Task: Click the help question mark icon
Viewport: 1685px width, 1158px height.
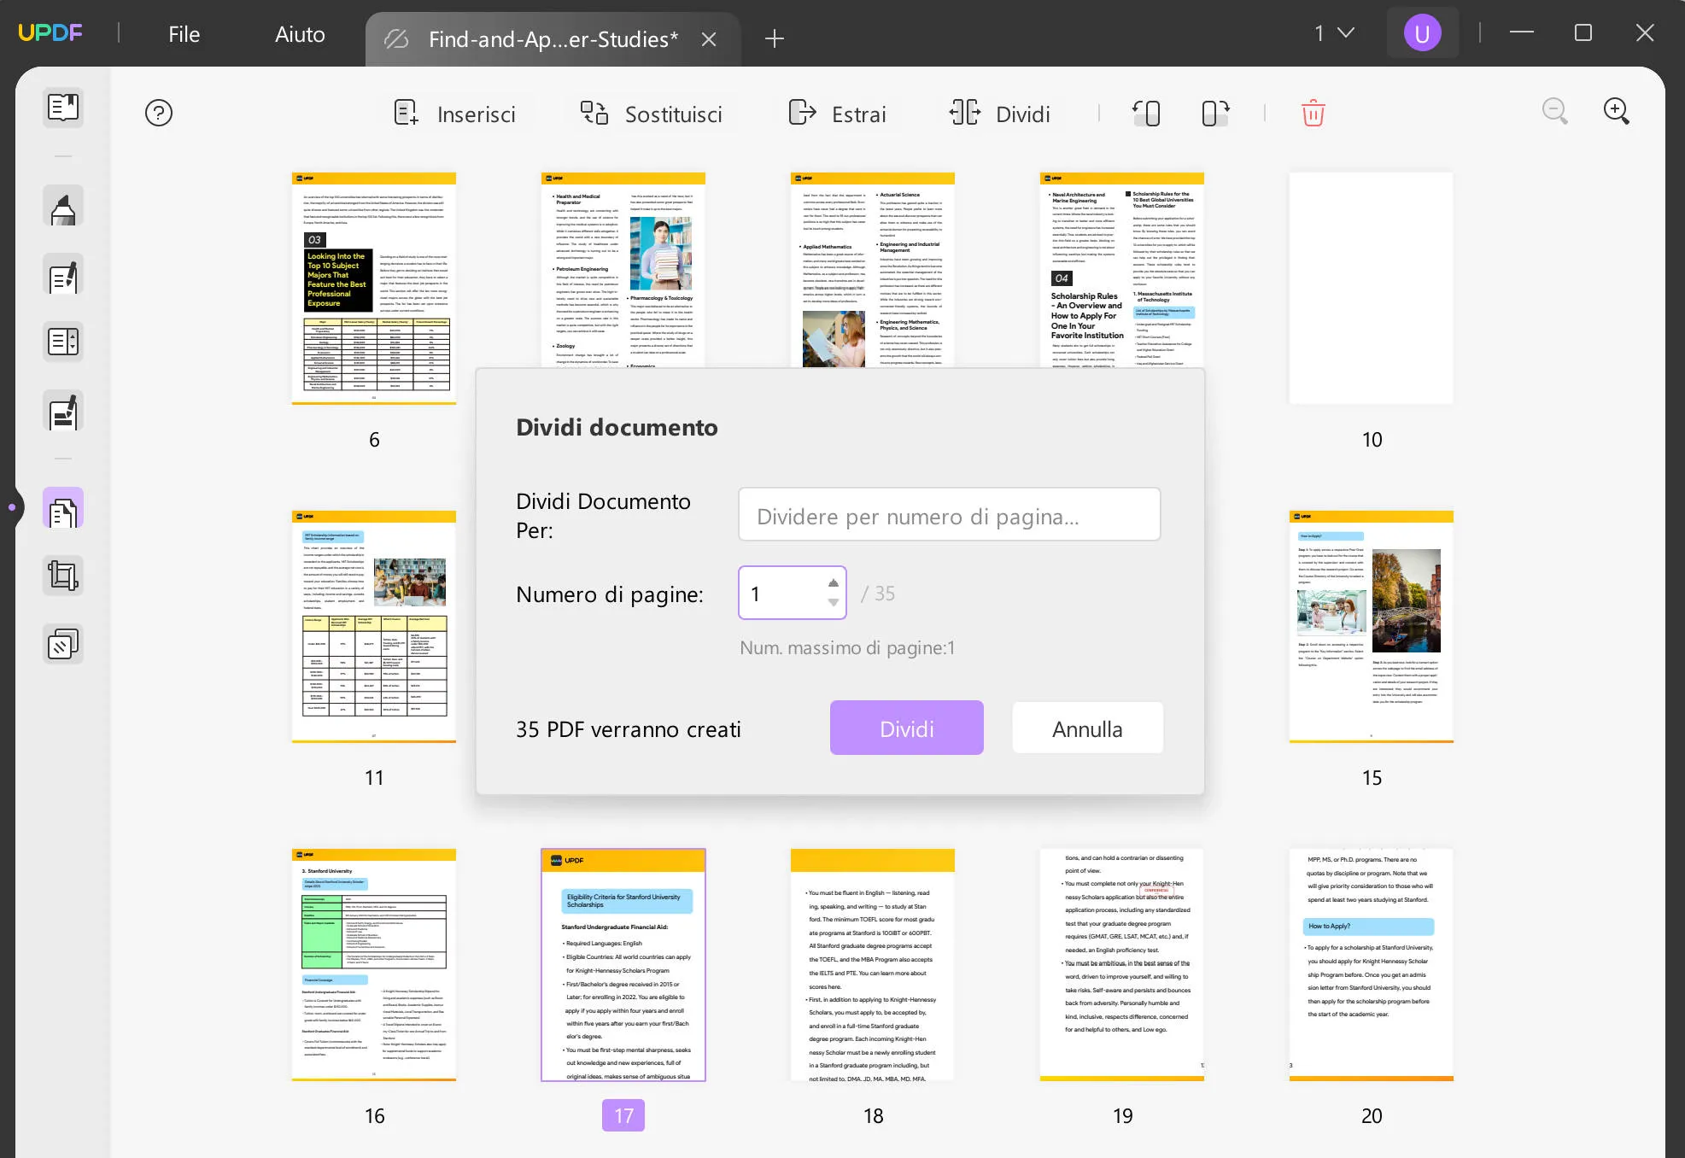Action: (159, 114)
